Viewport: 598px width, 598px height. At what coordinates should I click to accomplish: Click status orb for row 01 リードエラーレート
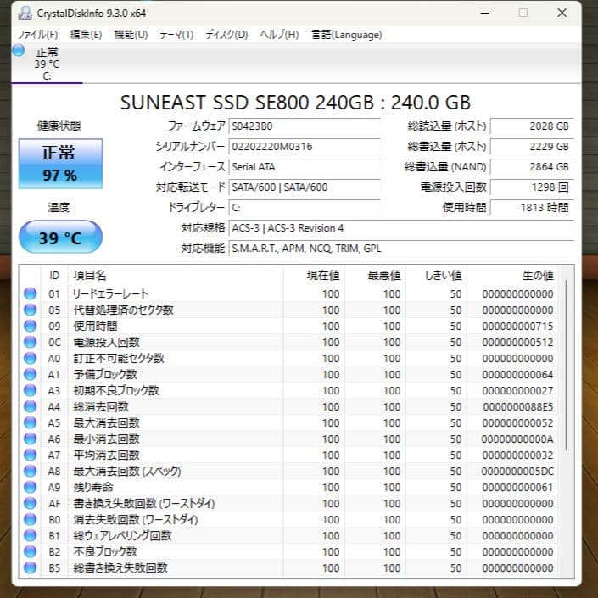coord(31,293)
